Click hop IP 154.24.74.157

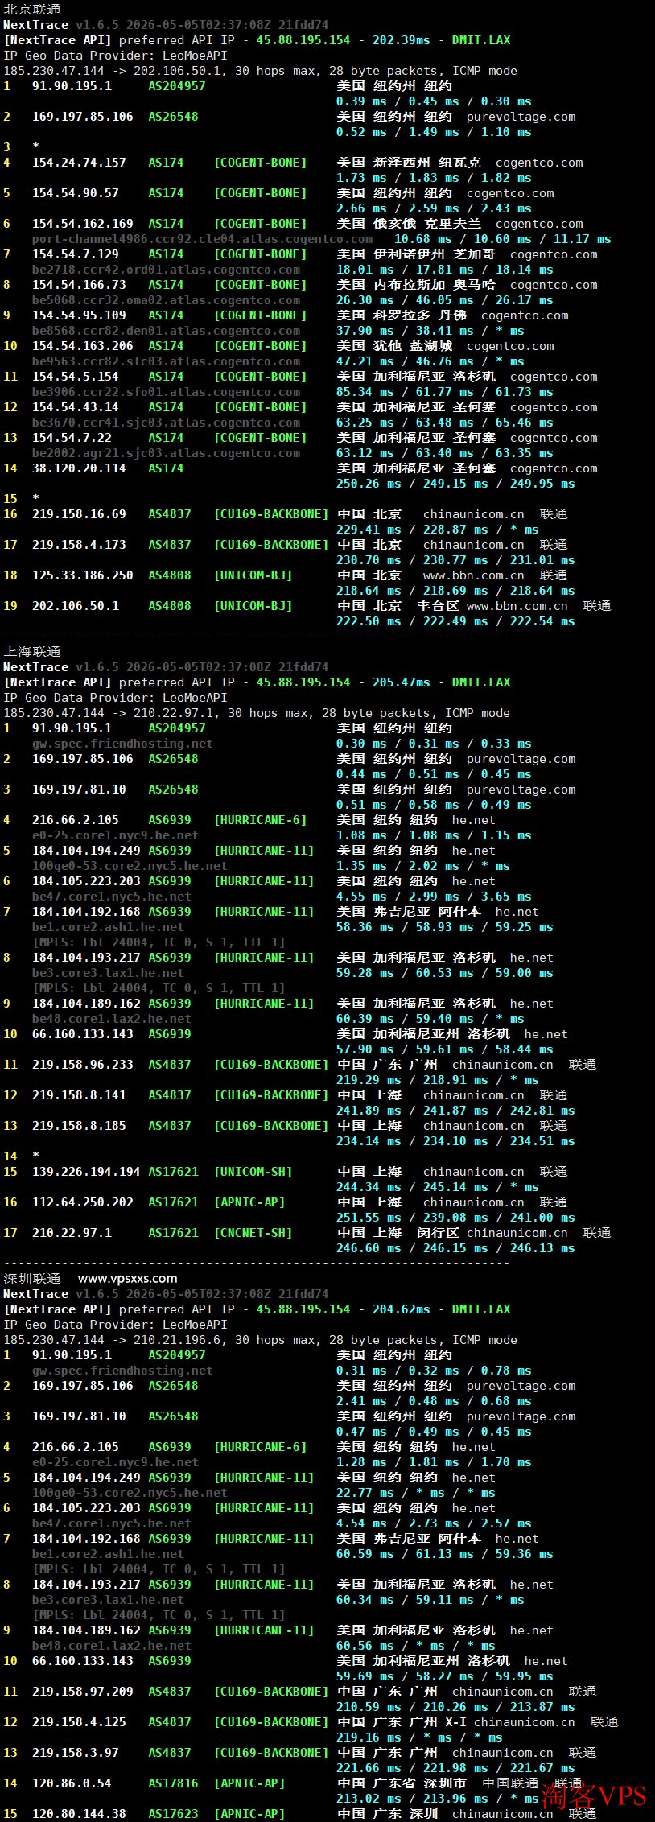[x=79, y=163]
